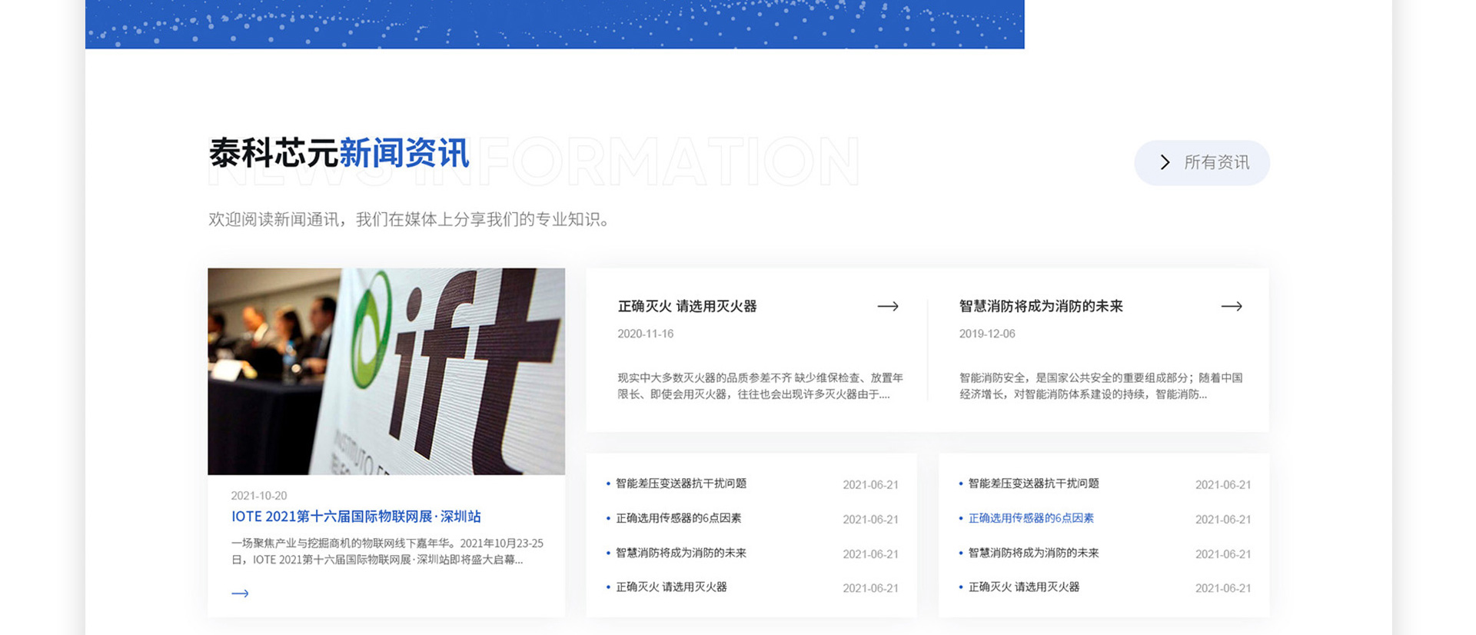Select the blue highlighted 正确选用传感器的6点因素 link

pyautogui.click(x=1031, y=518)
